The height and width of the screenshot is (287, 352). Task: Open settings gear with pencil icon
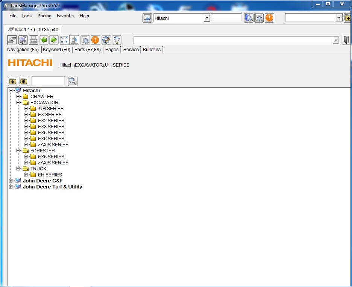click(106, 40)
